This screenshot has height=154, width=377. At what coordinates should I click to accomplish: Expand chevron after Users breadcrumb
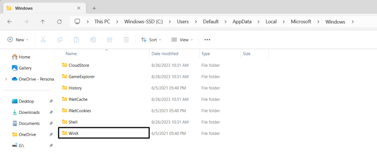click(x=196, y=22)
